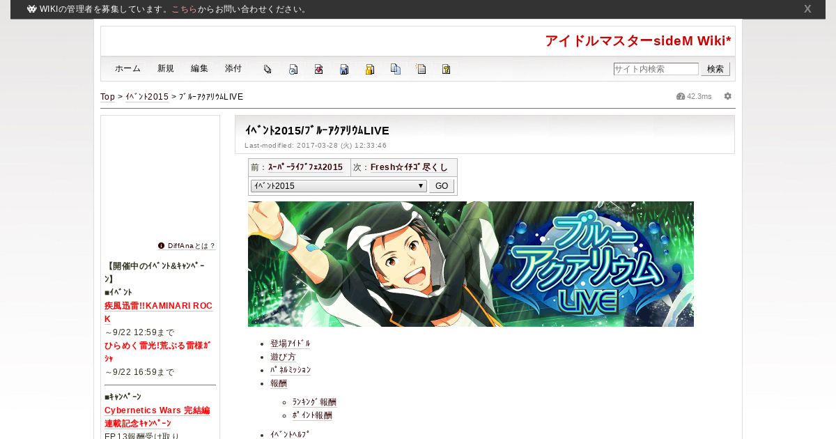Jump to ﾗﾝｷﾝｸﾞ報酬 subsection link

click(314, 402)
